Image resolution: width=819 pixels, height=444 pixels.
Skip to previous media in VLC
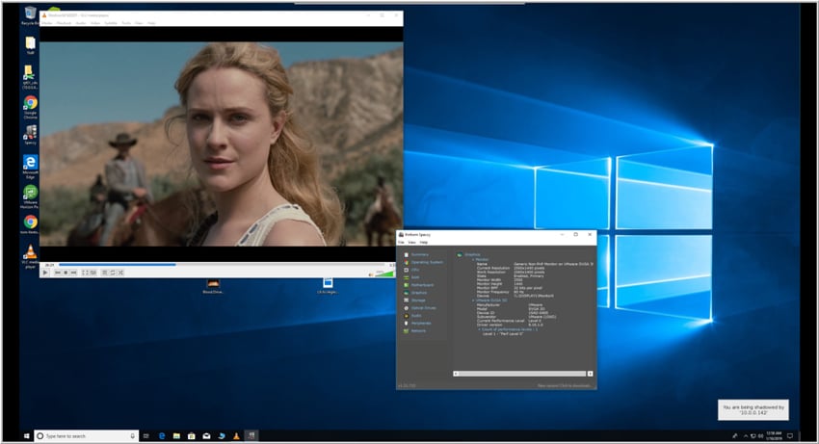(x=58, y=273)
